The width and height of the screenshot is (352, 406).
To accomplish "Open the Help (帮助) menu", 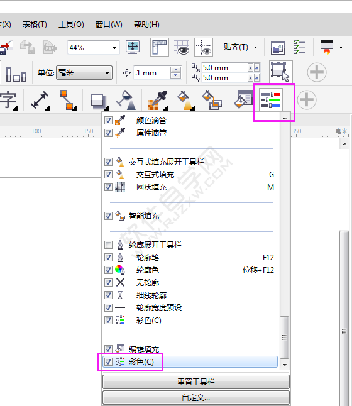I will pyautogui.click(x=146, y=25).
